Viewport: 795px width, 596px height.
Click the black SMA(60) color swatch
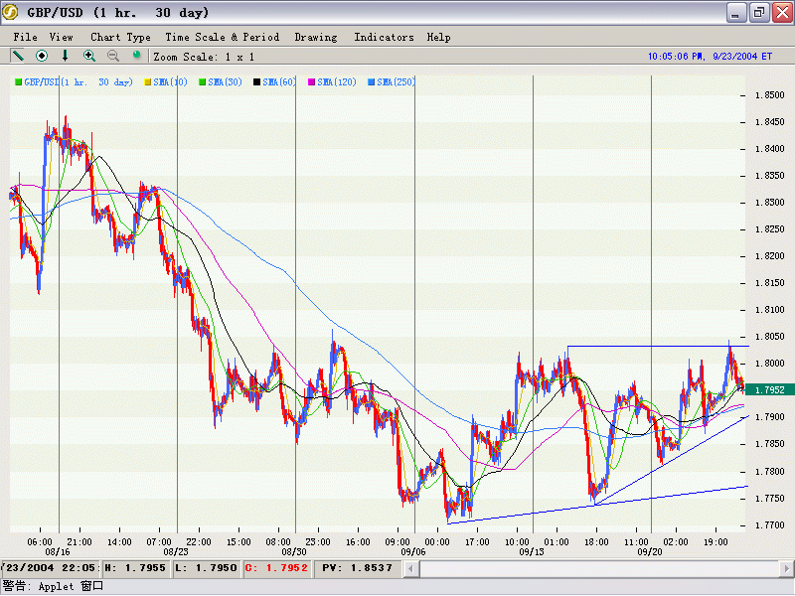click(256, 81)
